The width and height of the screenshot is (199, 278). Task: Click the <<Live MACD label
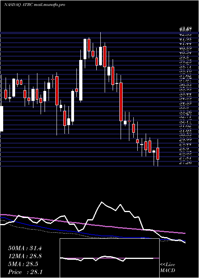tap(168, 268)
